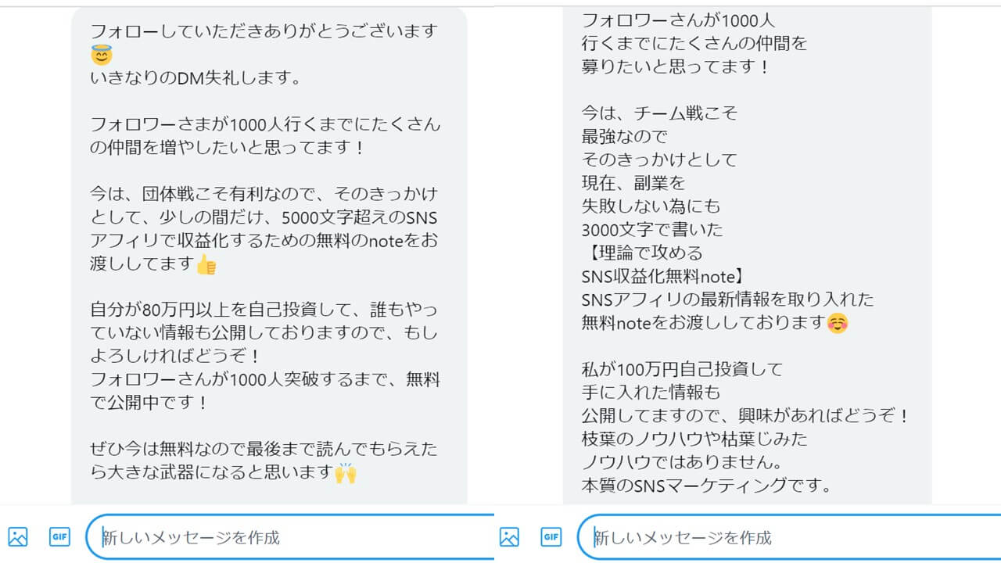Viewport: 1001px width, 563px height.
Task: Open image attach icon in 5000文字 note chat
Action: [x=17, y=536]
